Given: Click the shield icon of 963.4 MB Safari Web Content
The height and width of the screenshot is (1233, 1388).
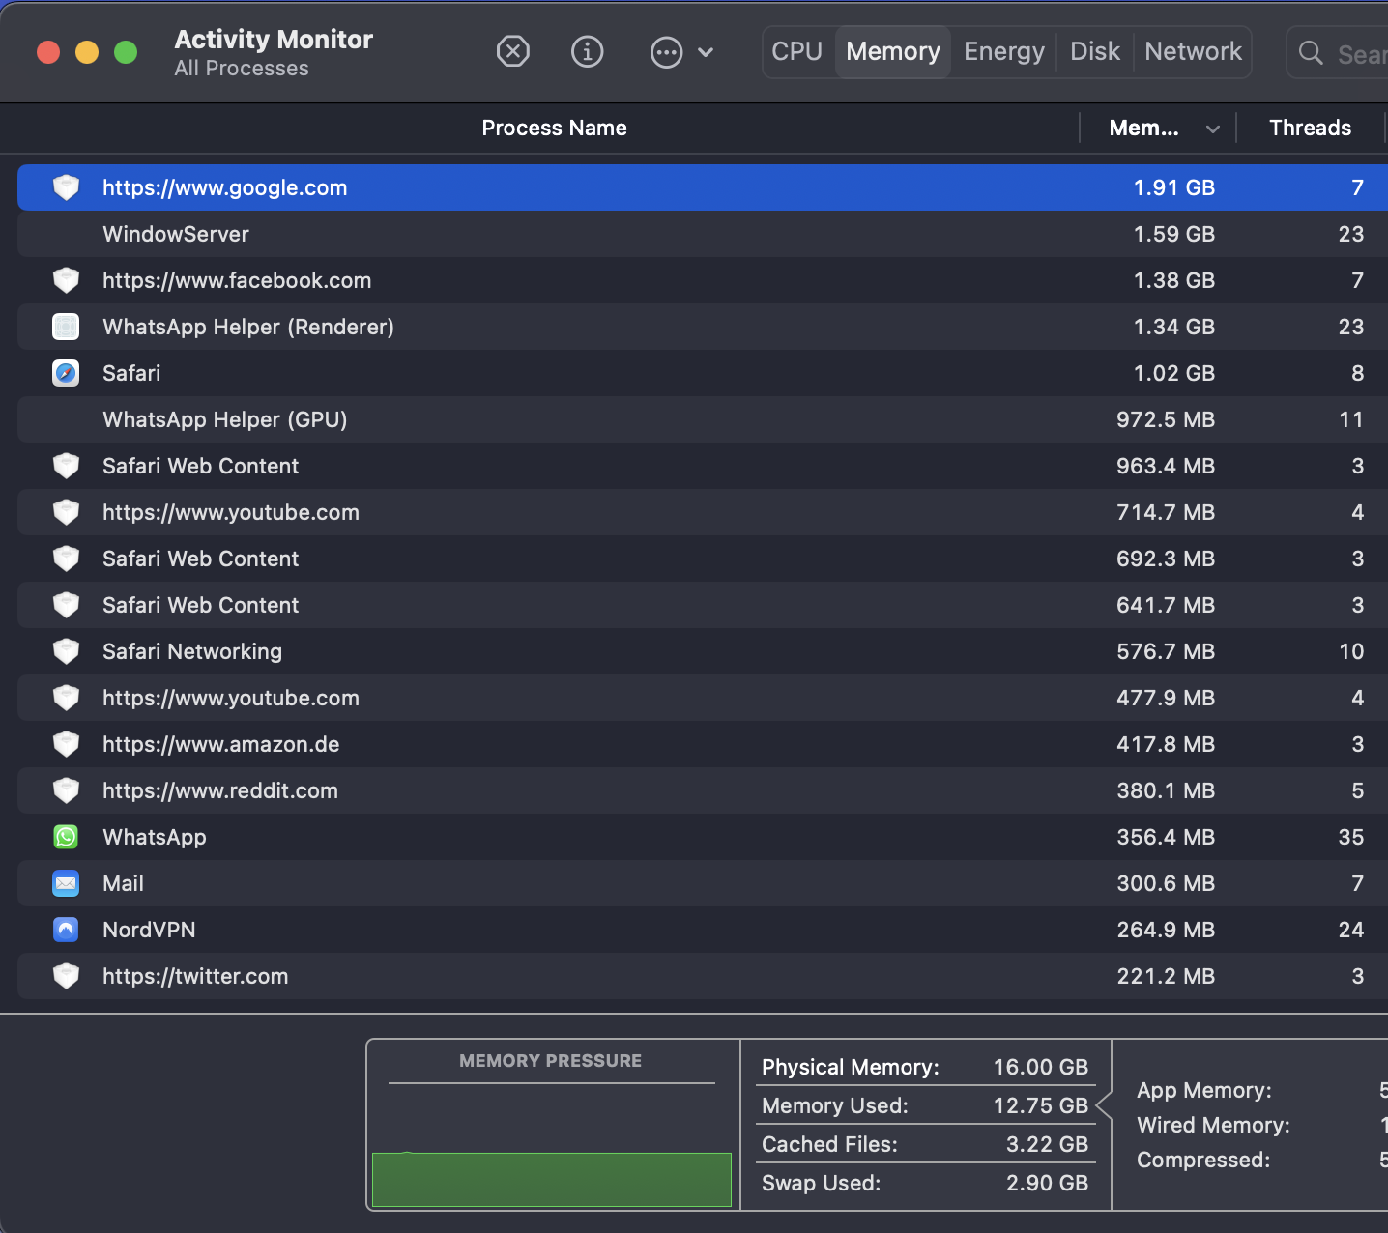Looking at the screenshot, I should tap(66, 466).
